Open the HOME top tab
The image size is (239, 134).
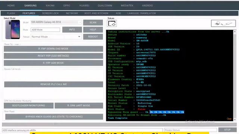tap(11, 6)
